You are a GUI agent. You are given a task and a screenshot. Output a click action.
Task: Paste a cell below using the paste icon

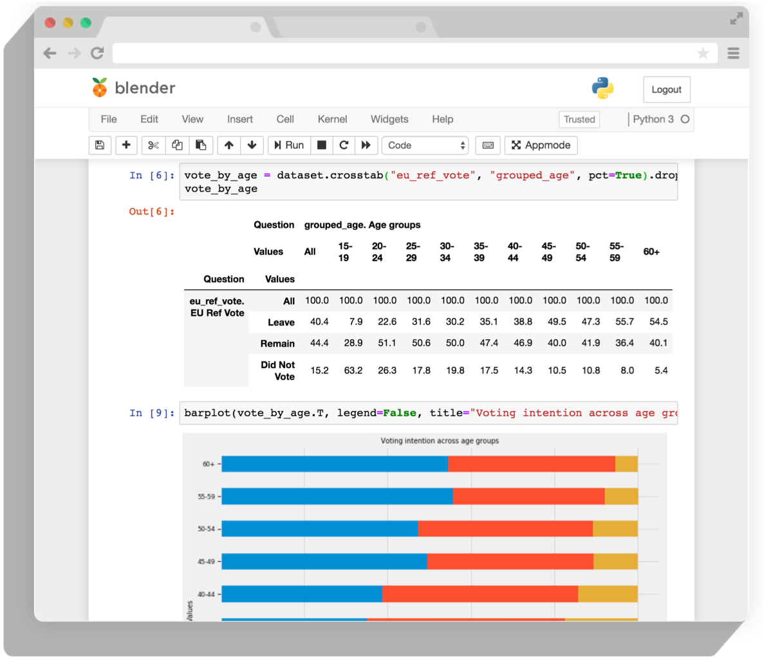click(201, 145)
